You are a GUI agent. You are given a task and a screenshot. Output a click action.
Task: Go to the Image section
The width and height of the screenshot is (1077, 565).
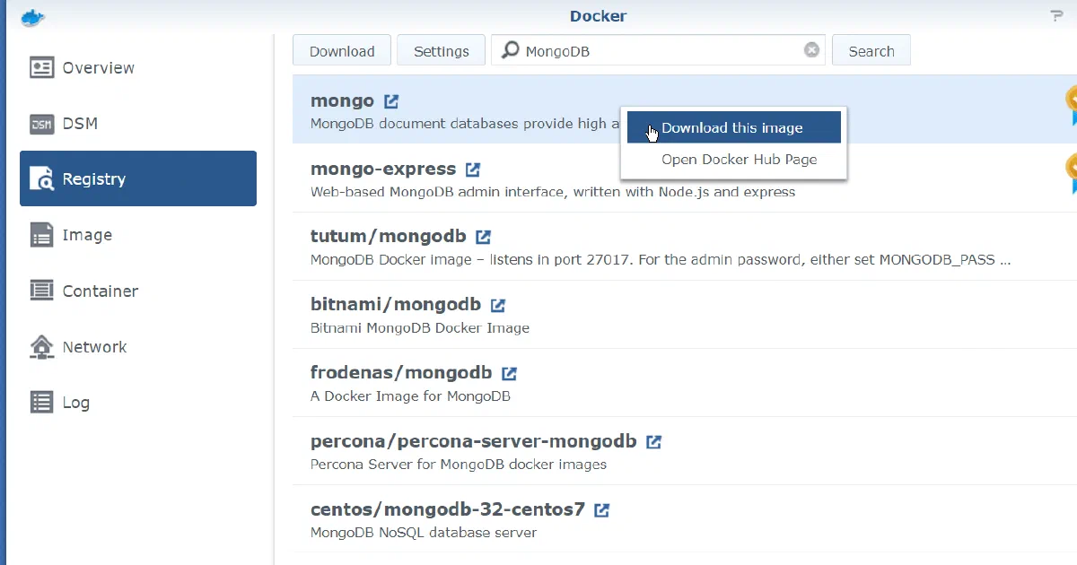[138, 235]
